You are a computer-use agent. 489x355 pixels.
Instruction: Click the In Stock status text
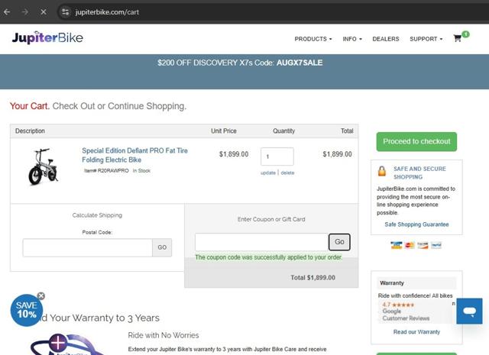tap(141, 171)
